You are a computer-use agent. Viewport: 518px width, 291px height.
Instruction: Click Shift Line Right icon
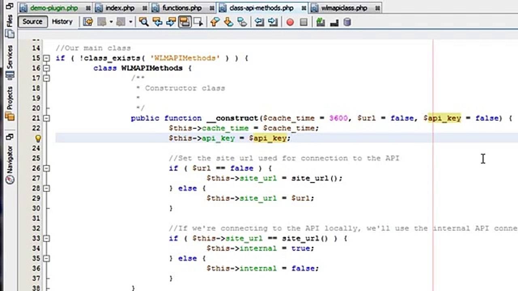273,22
